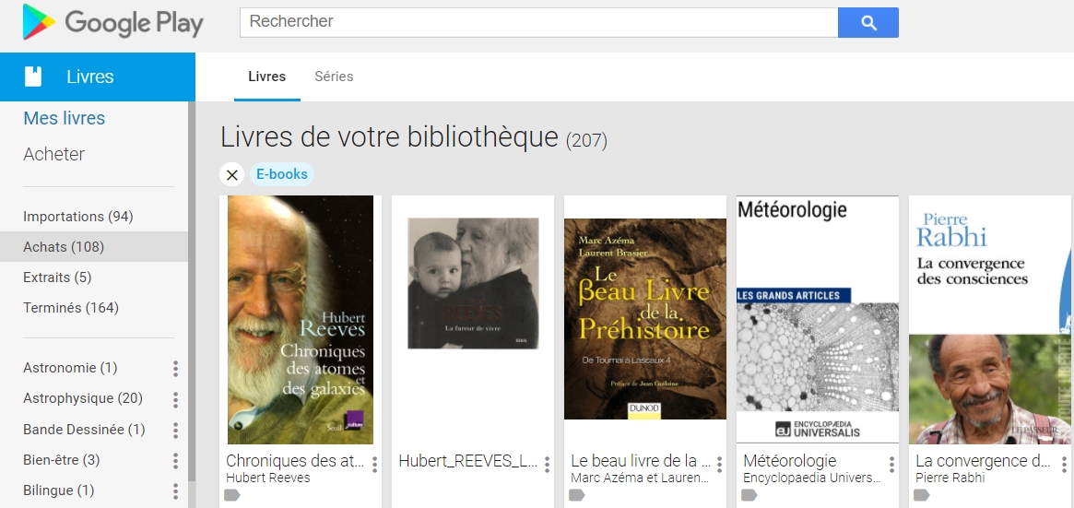
Task: Open Mes livres link
Action: click(x=65, y=118)
